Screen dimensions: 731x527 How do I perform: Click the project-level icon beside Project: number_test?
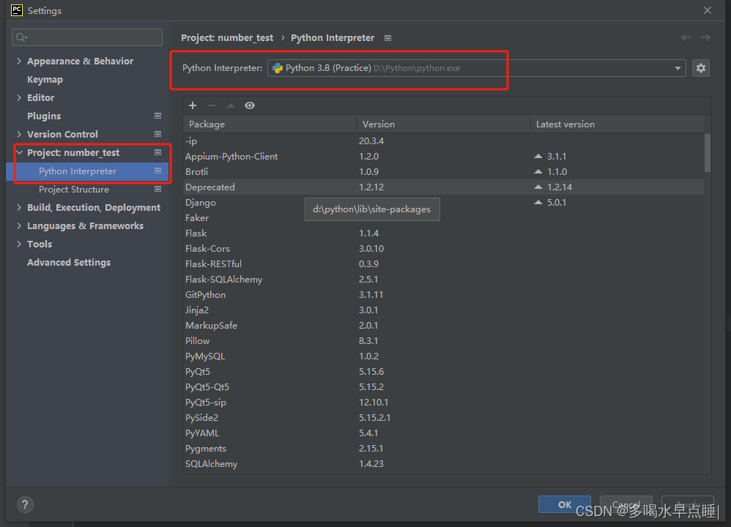tap(157, 152)
